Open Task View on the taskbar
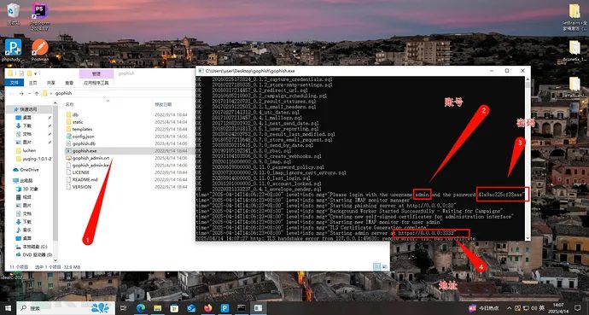The image size is (589, 315). point(124,308)
